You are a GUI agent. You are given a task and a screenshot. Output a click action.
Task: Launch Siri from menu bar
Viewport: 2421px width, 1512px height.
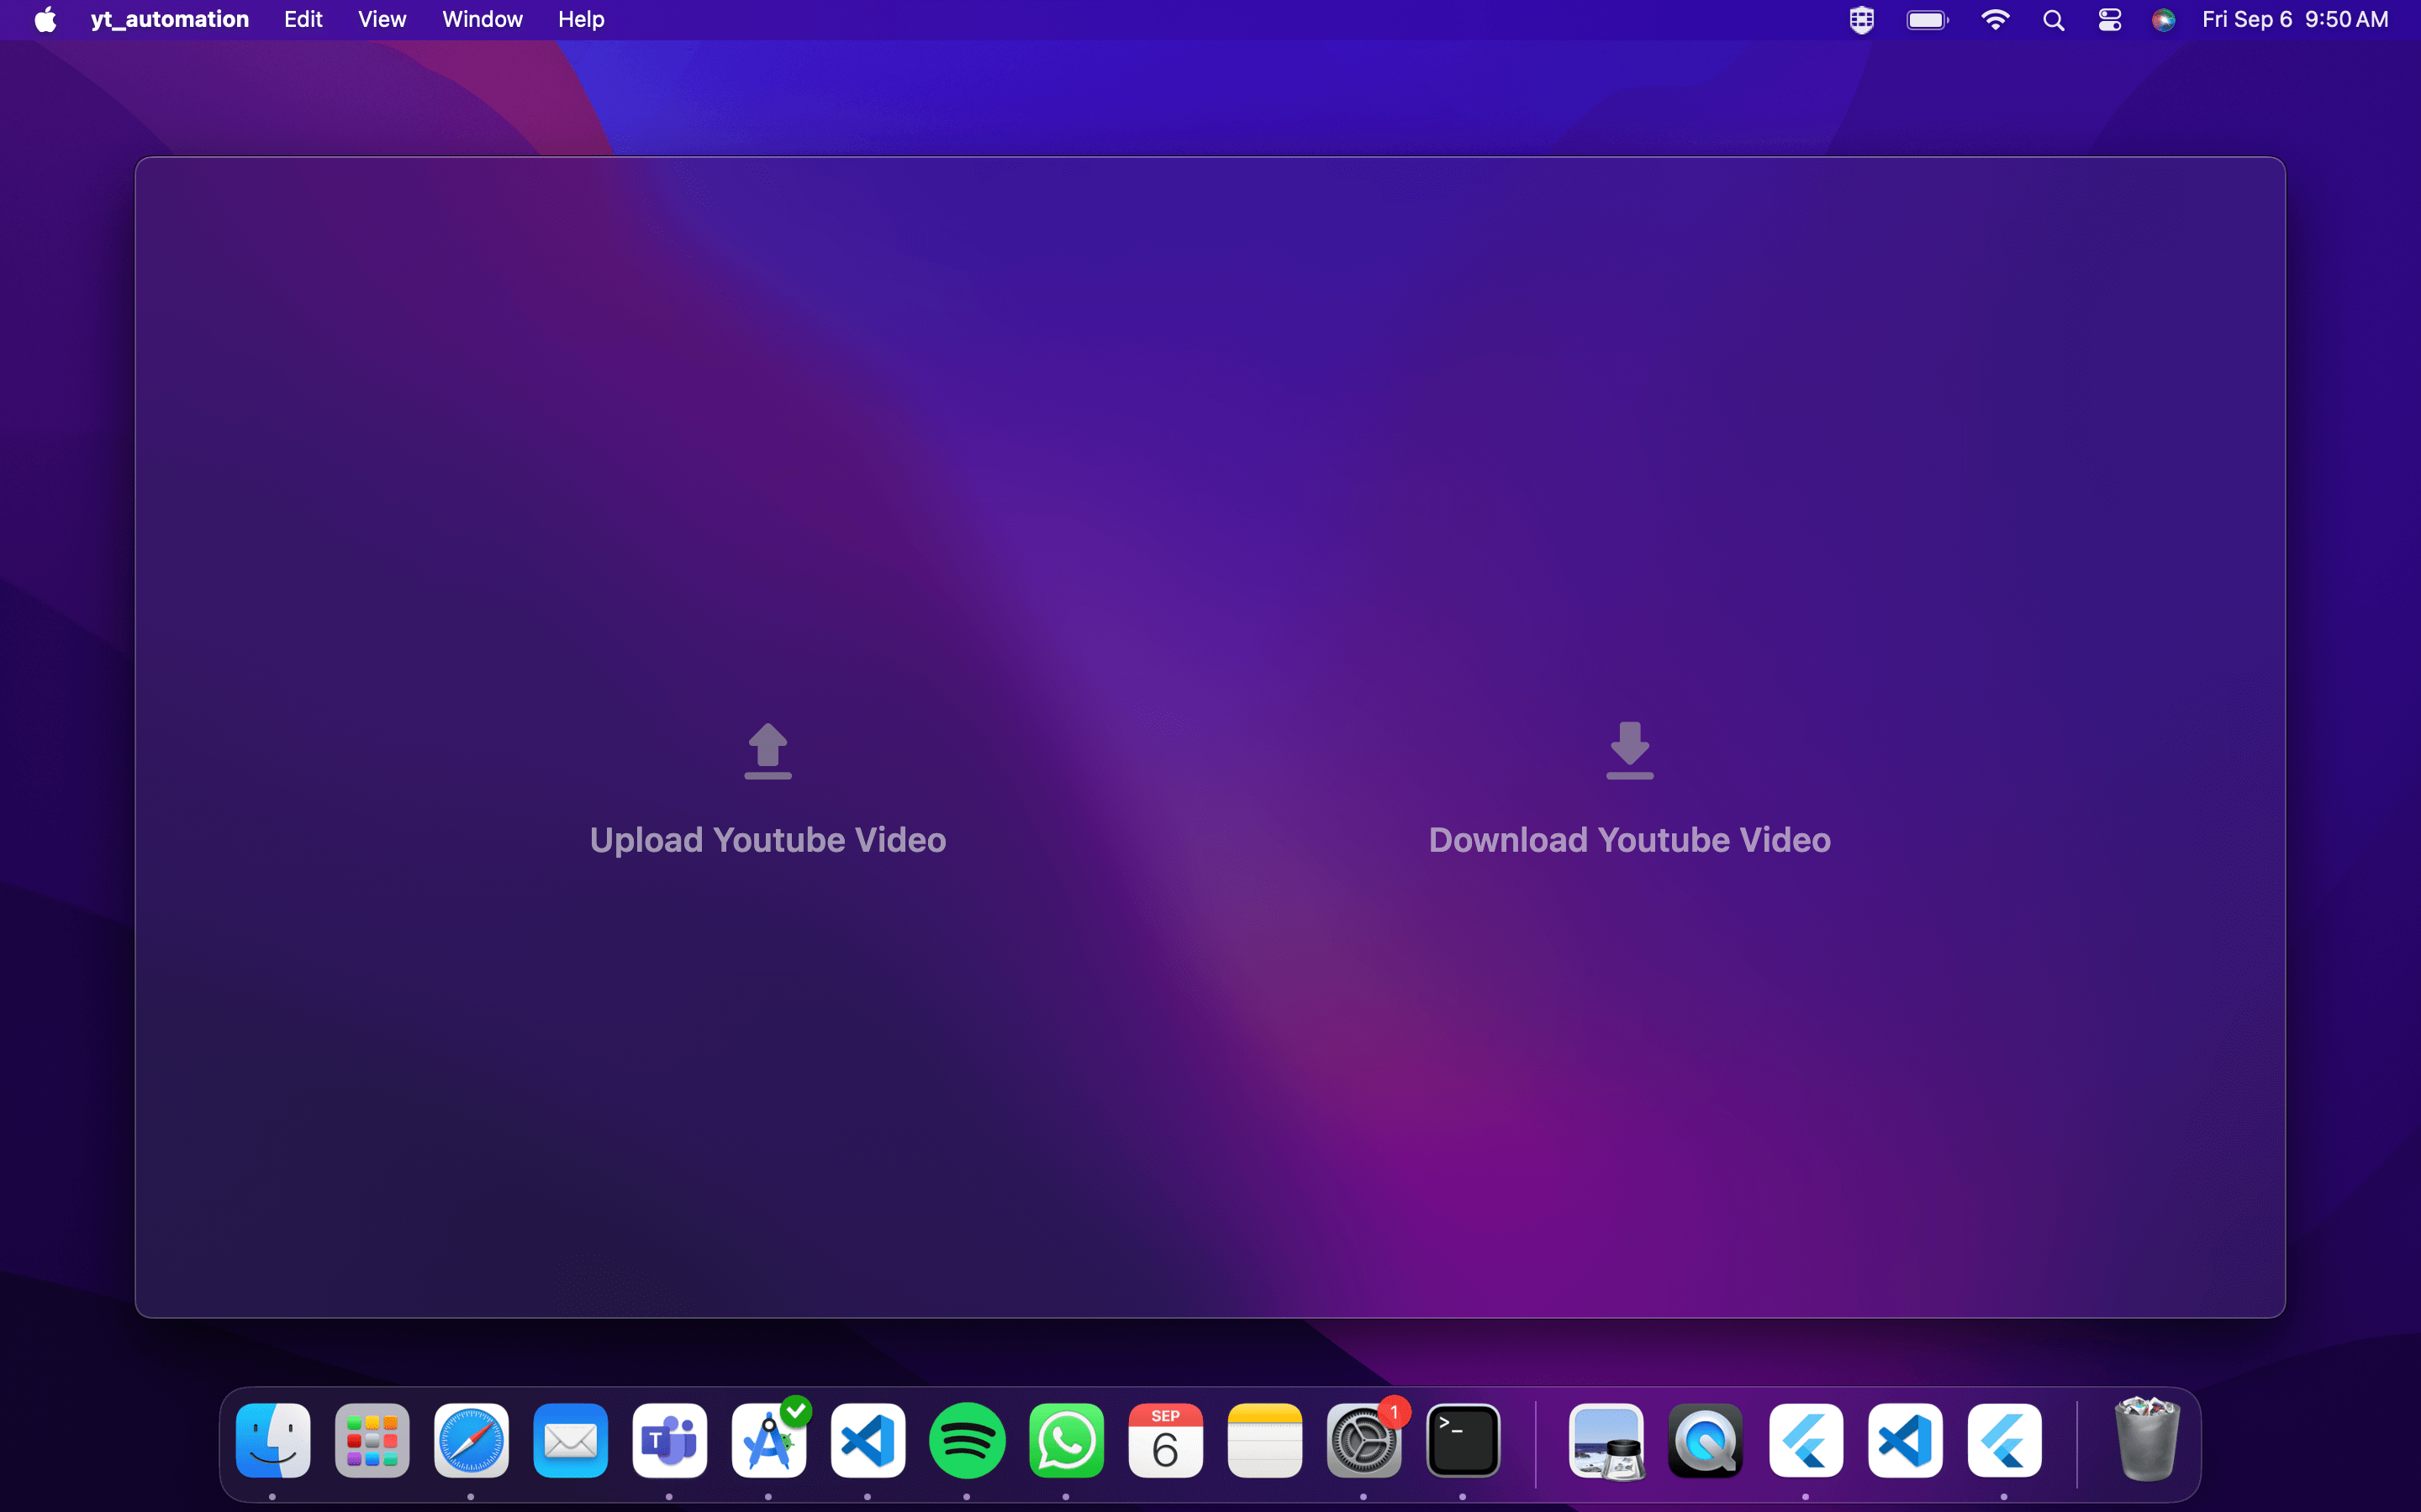click(2163, 20)
